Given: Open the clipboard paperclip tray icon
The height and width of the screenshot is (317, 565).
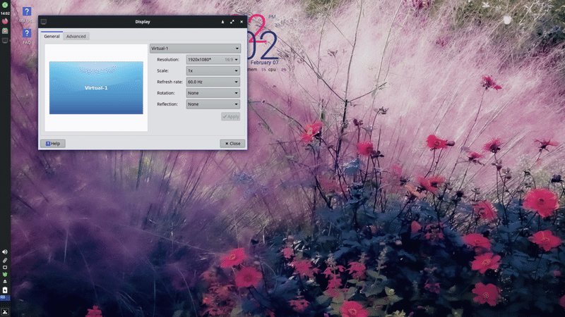Looking at the screenshot, I should tap(5, 260).
